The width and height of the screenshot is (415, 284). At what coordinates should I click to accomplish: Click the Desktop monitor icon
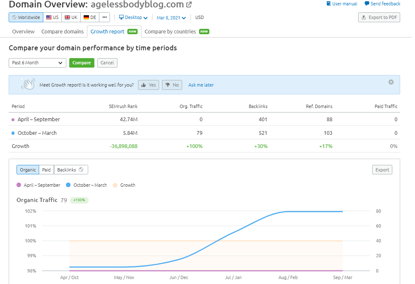(x=121, y=17)
